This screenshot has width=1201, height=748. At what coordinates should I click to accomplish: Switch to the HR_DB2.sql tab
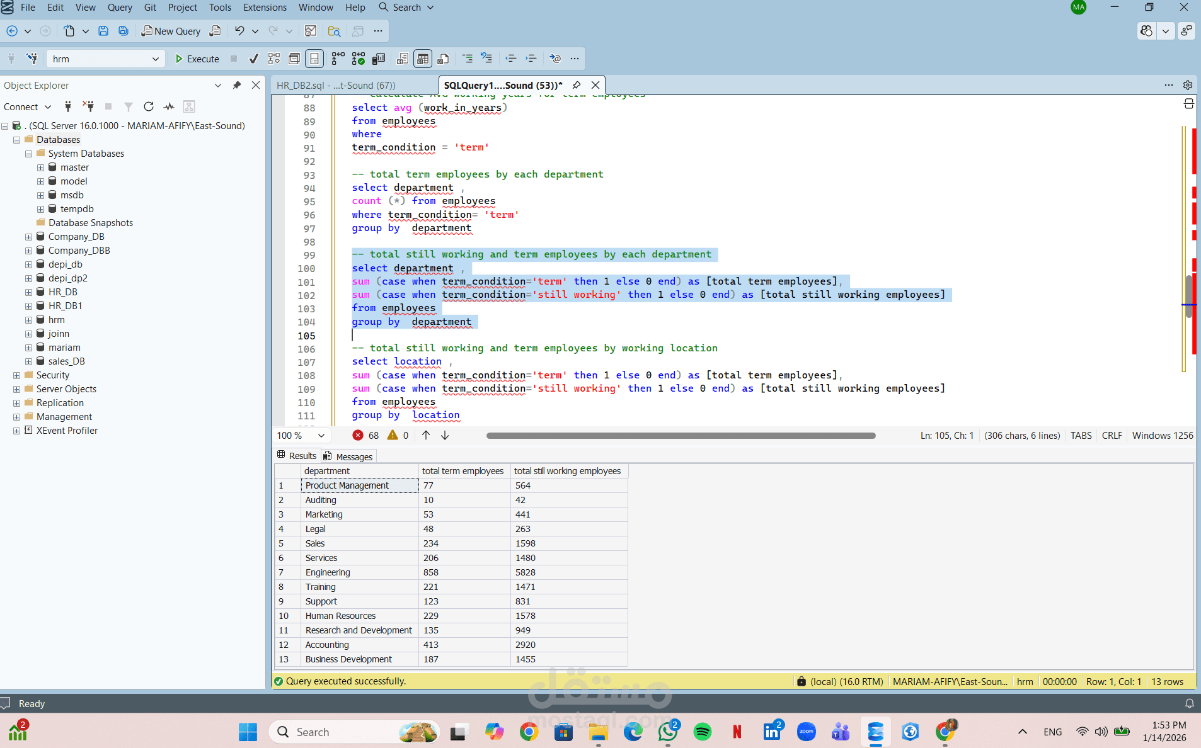[336, 85]
